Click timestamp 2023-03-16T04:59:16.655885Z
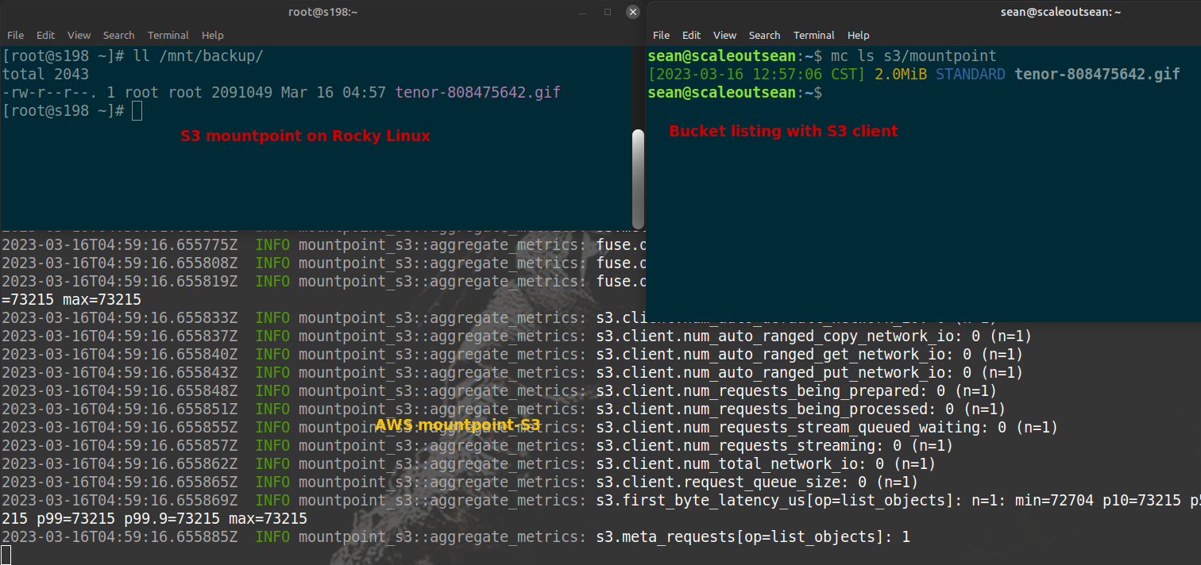The height and width of the screenshot is (565, 1201). coord(119,536)
